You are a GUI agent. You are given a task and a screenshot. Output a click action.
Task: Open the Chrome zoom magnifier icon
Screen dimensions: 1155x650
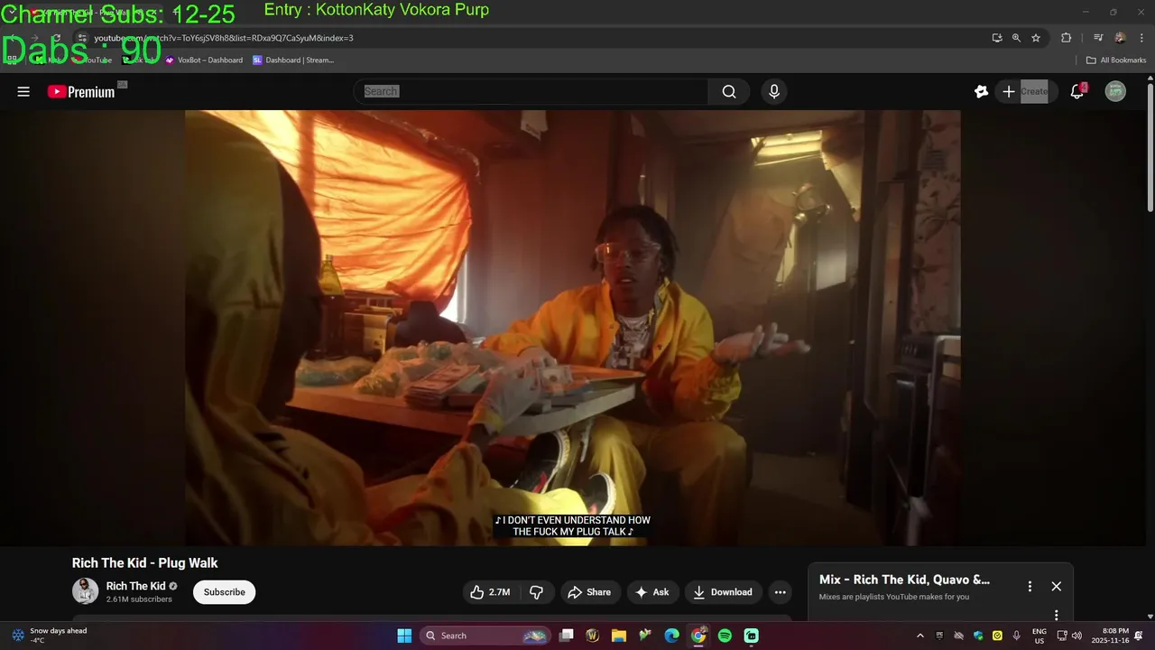(1016, 38)
